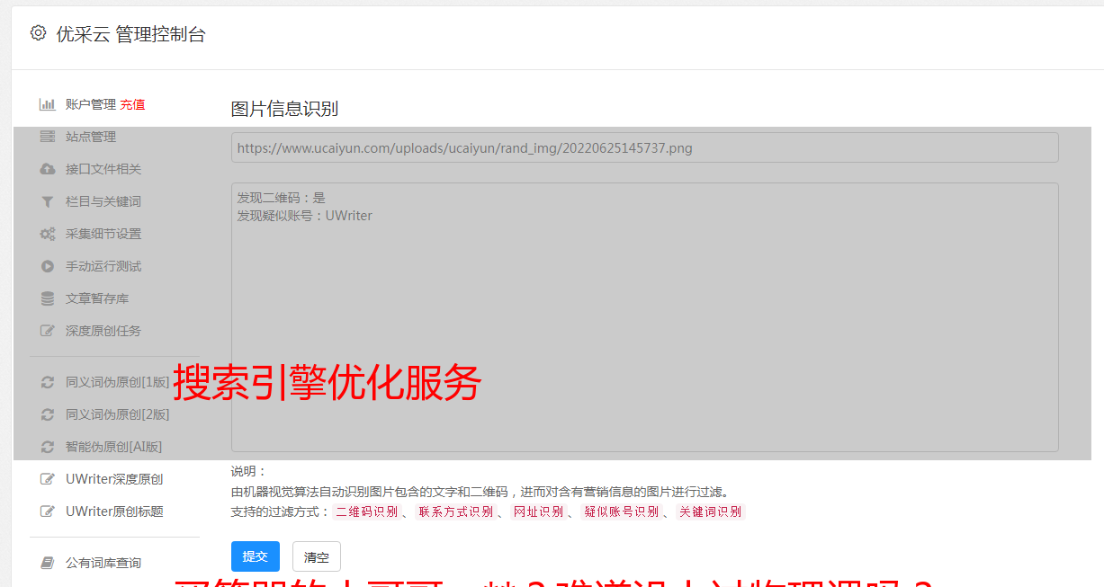Click the database icon for 文章暂存库

coord(48,298)
